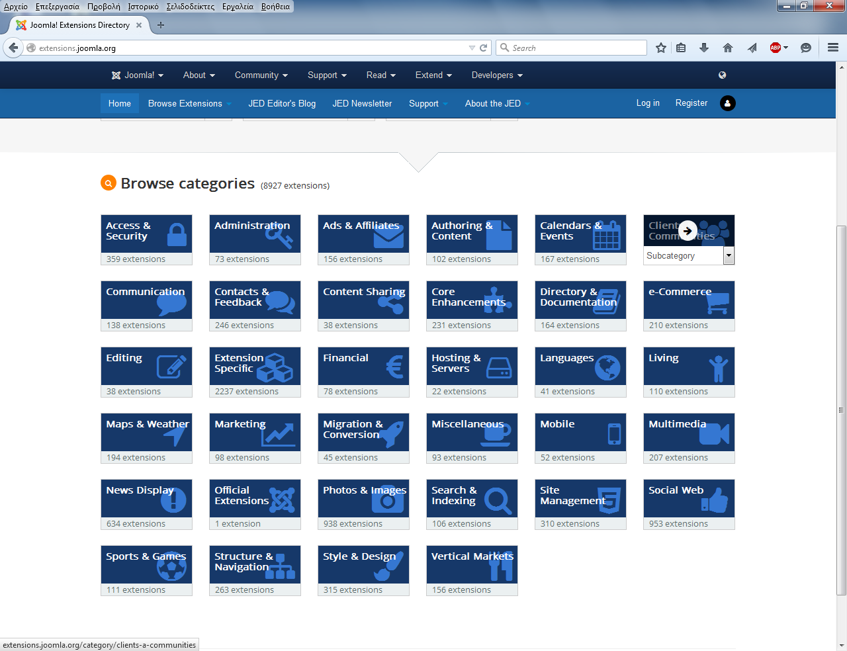Viewport: 847px width, 651px height.
Task: Expand Developers menu dropdown
Action: coord(497,75)
